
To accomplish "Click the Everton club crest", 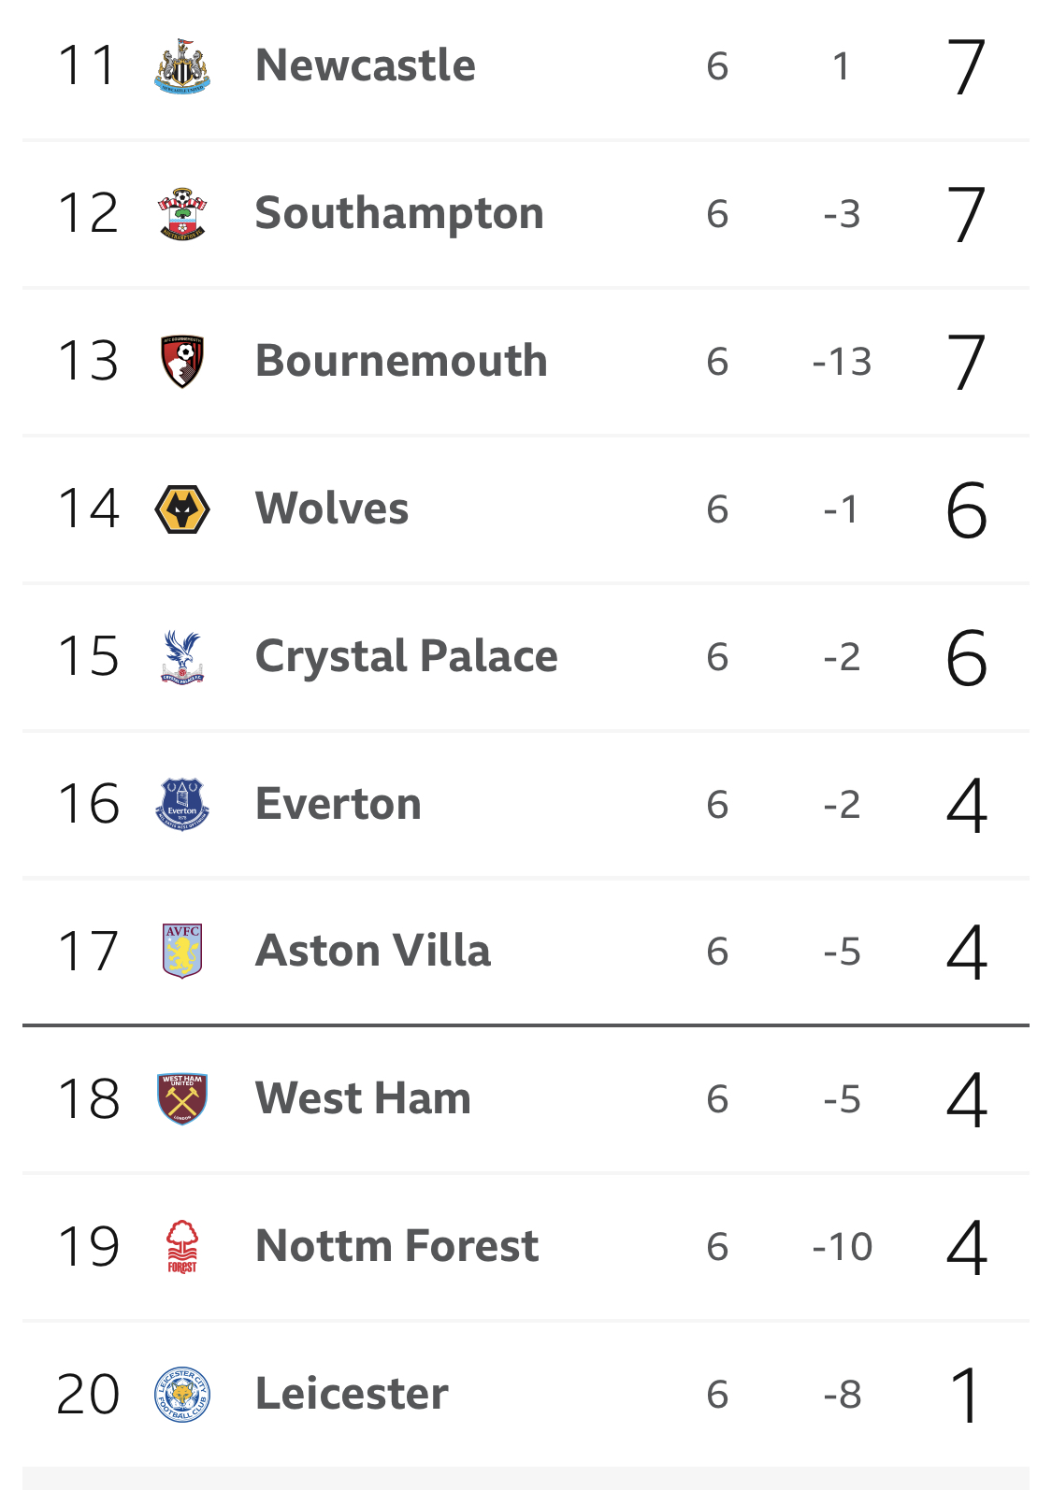I will [182, 805].
